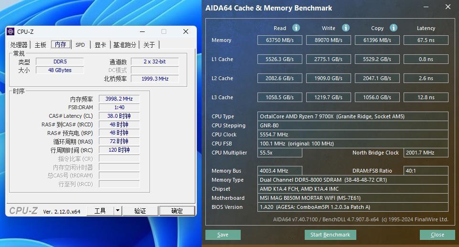Click the 北桥频率 field showing 1999.3 MHz
Viewport: 459px width, 247px height.
155,79
